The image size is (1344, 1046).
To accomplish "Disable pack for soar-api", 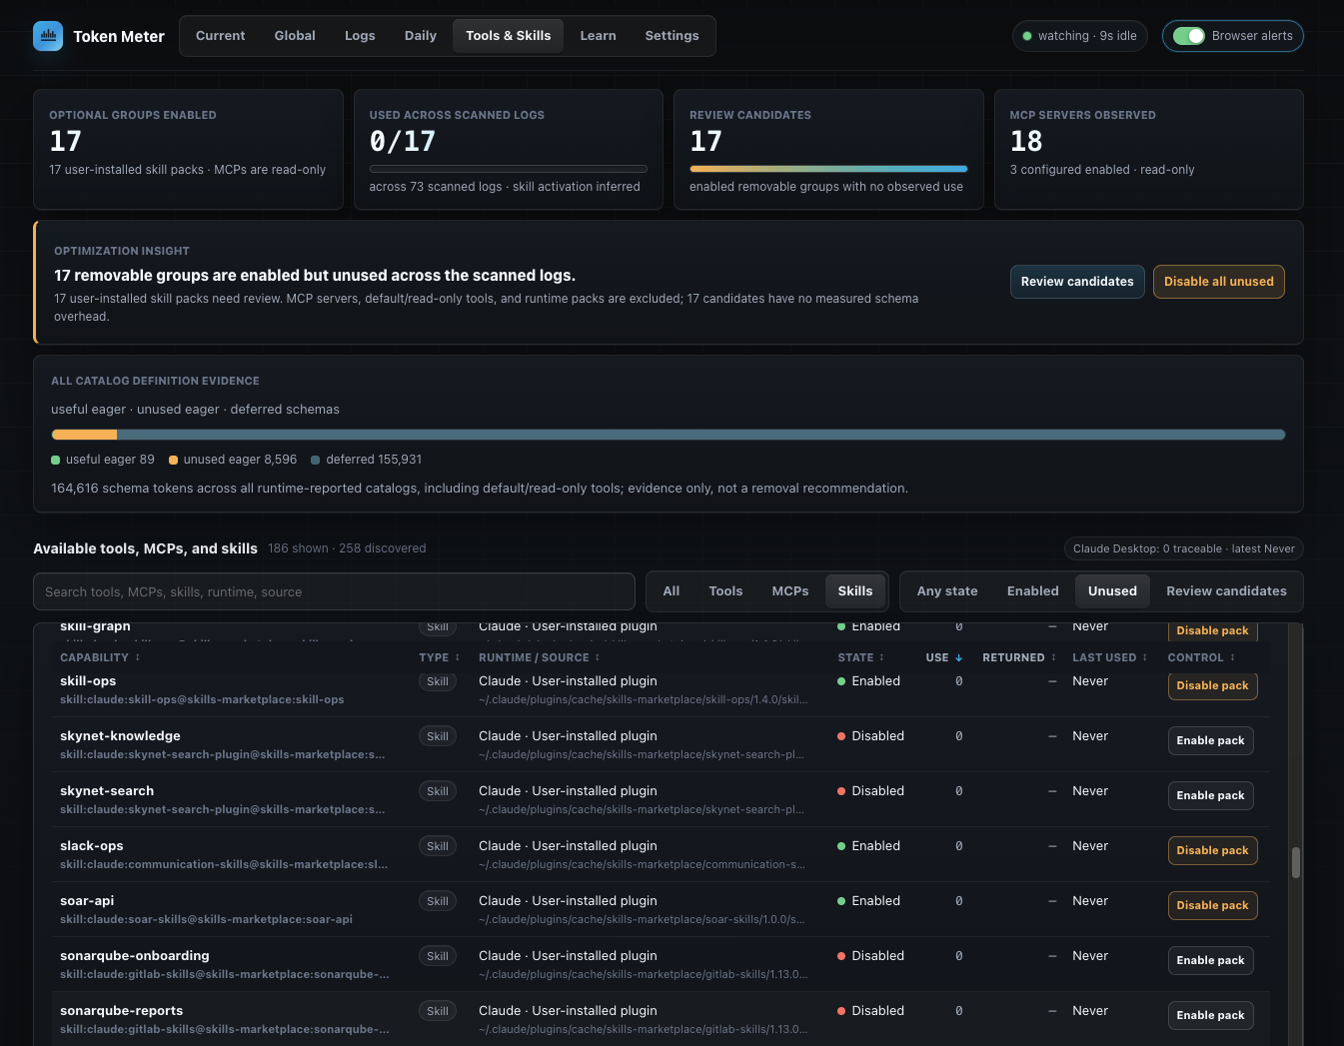I will pyautogui.click(x=1212, y=905).
